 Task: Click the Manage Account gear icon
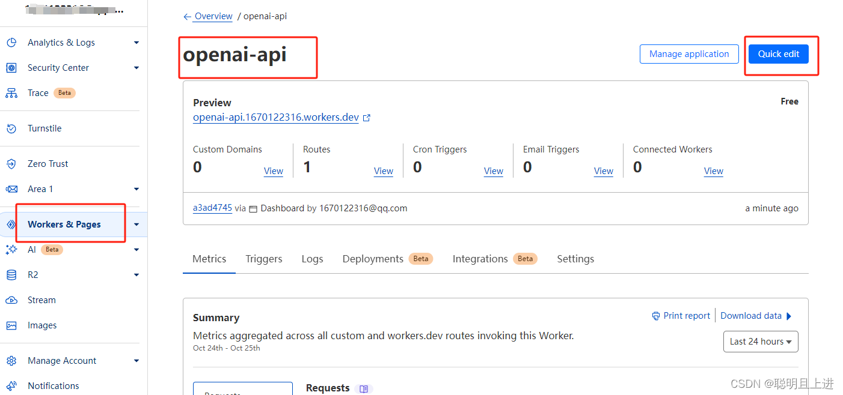11,361
